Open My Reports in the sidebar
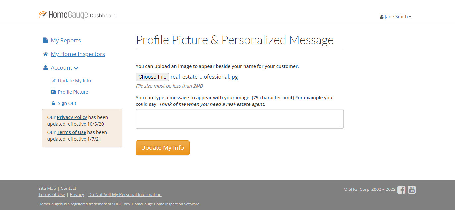The image size is (455, 210). pyautogui.click(x=66, y=40)
